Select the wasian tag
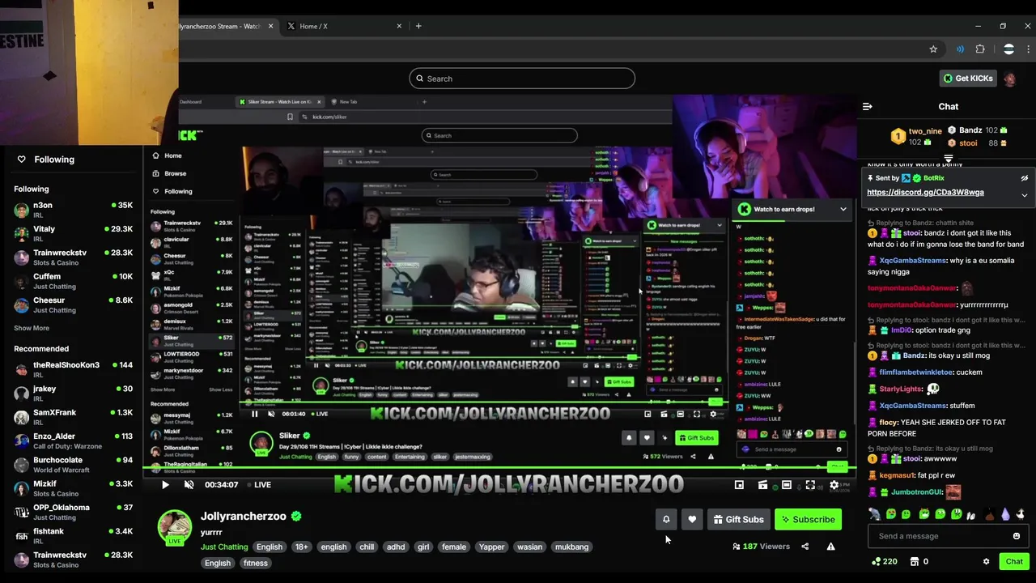This screenshot has height=583, width=1036. 530,547
